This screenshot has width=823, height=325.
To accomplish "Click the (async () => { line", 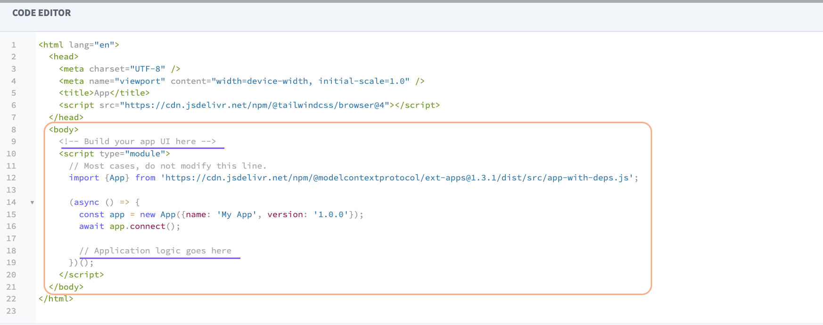I will click(105, 203).
